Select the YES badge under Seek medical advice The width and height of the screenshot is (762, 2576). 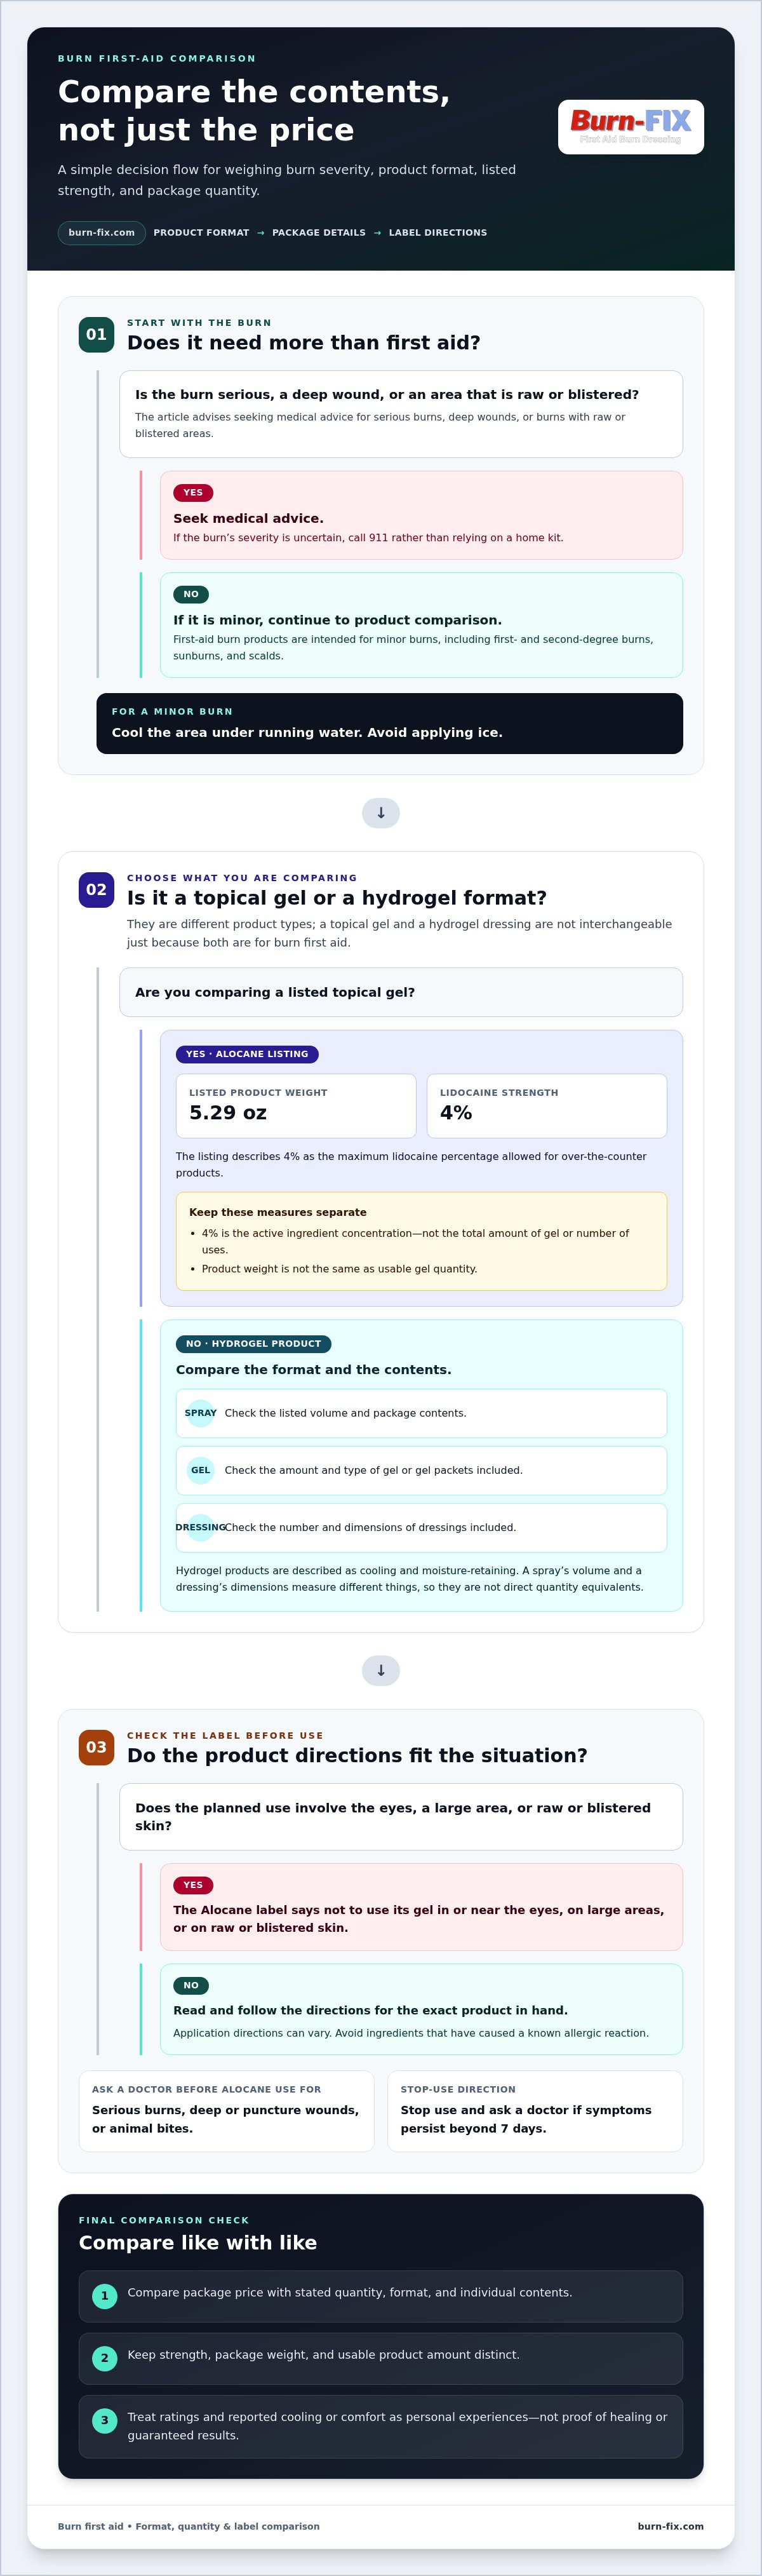[193, 492]
